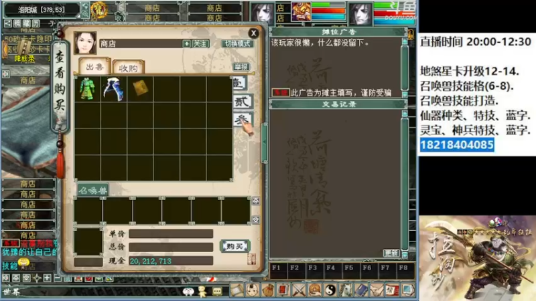Click the compass star icon in chat controls

[37, 278]
